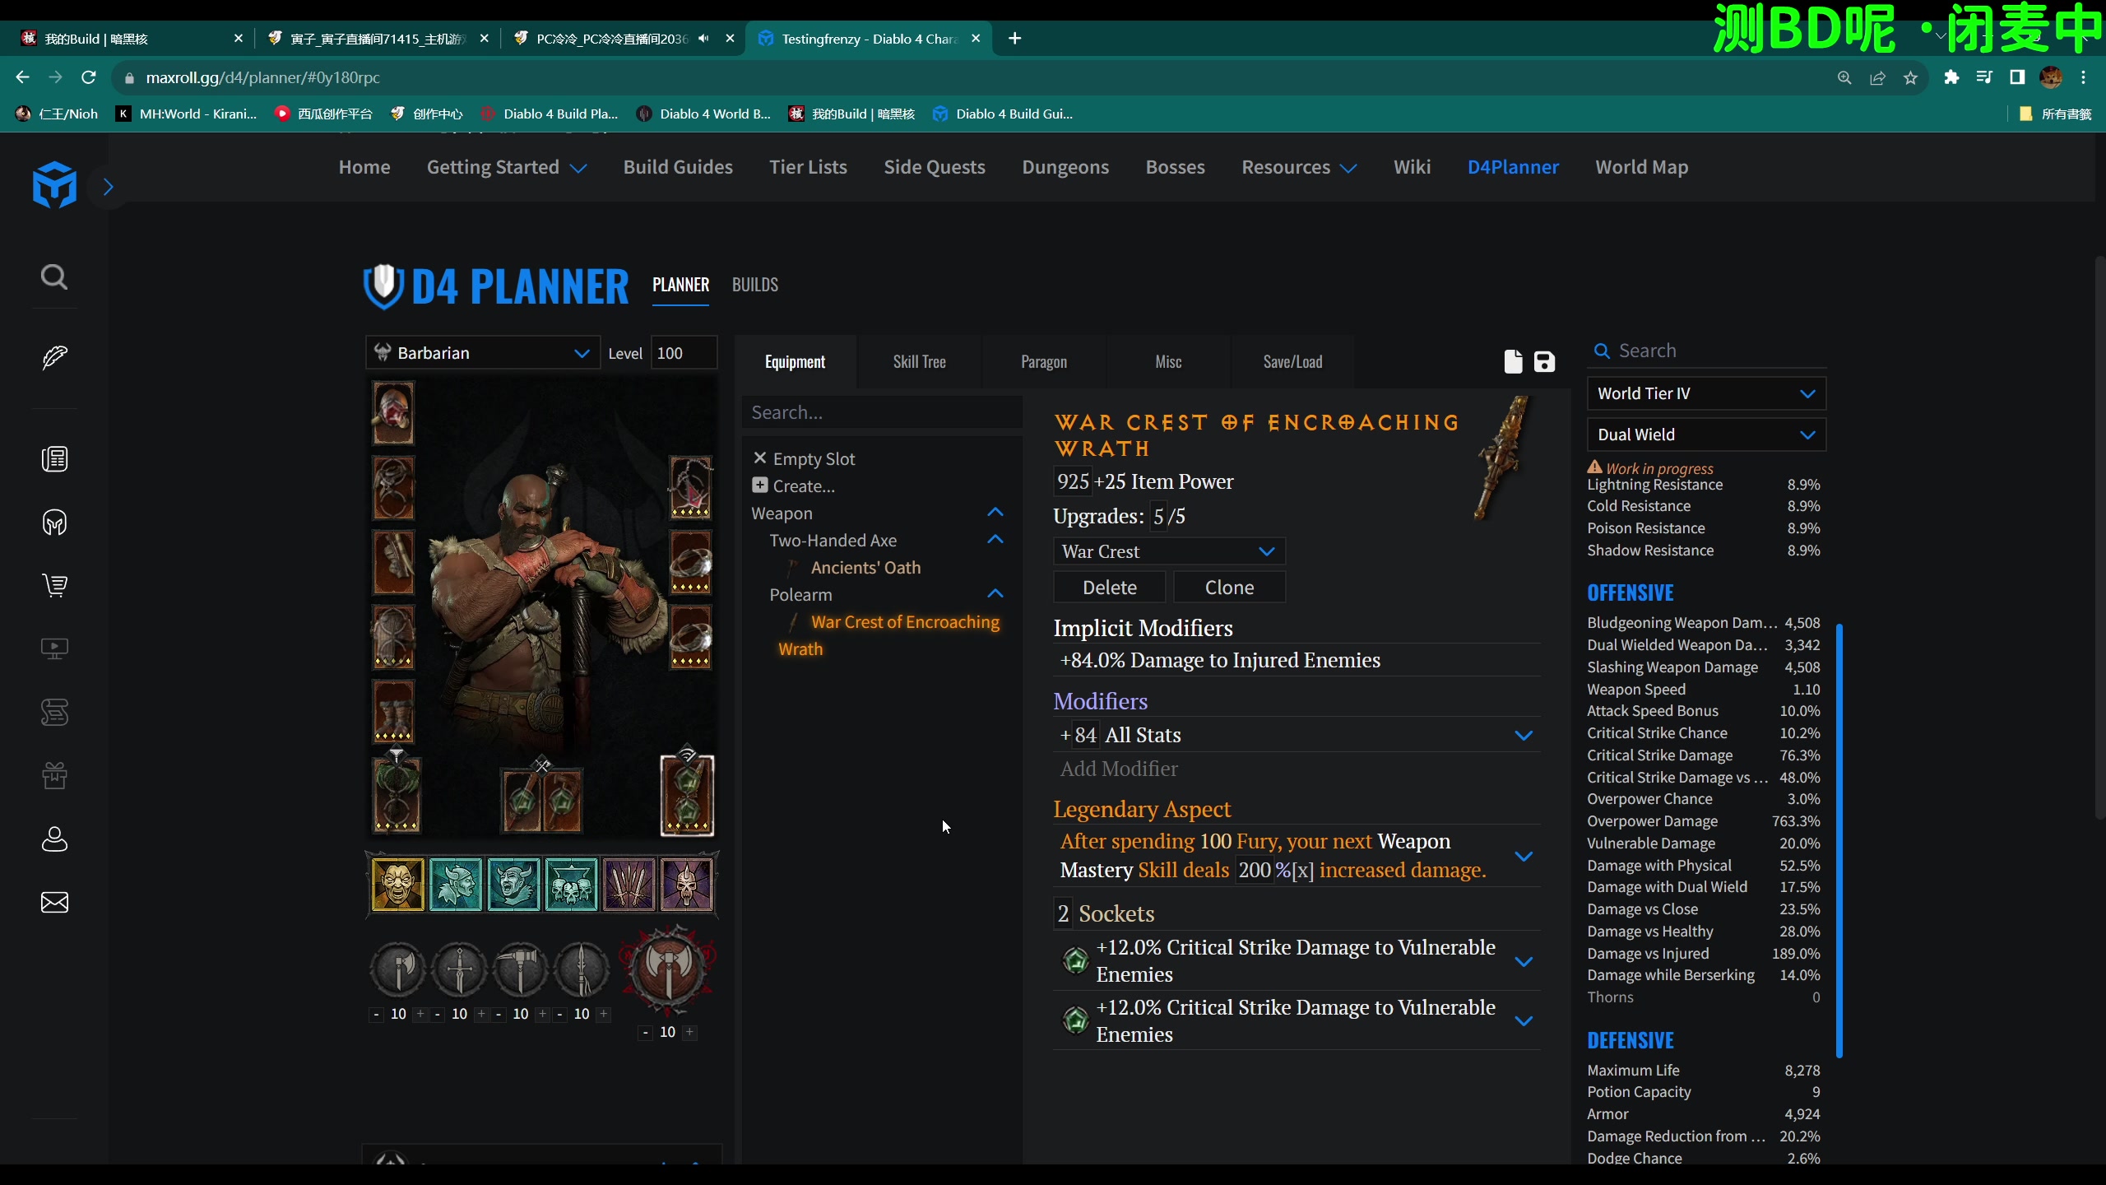The image size is (2106, 1185).
Task: Expand the first socket gem chevron
Action: (x=1524, y=961)
